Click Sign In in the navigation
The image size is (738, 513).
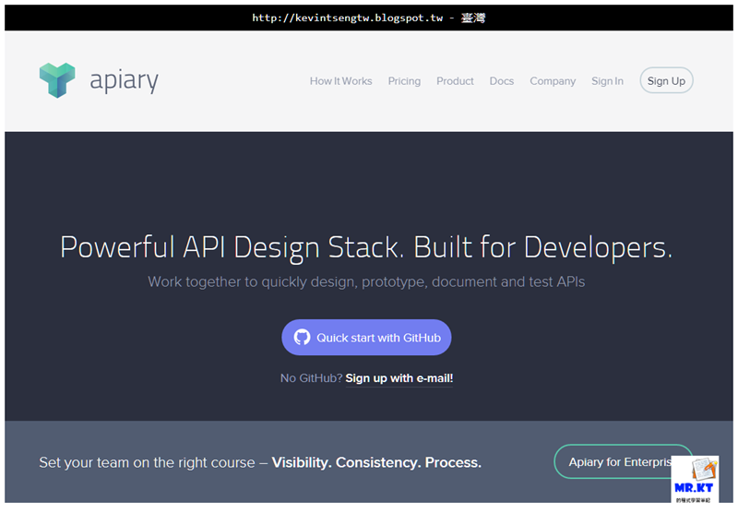607,81
